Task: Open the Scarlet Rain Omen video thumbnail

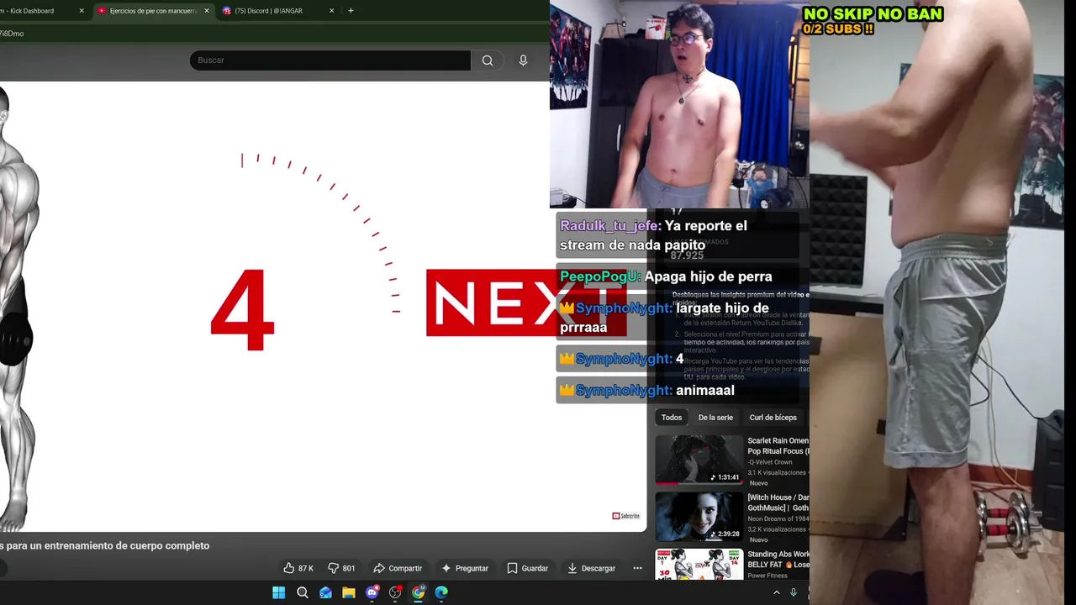Action: coord(699,460)
